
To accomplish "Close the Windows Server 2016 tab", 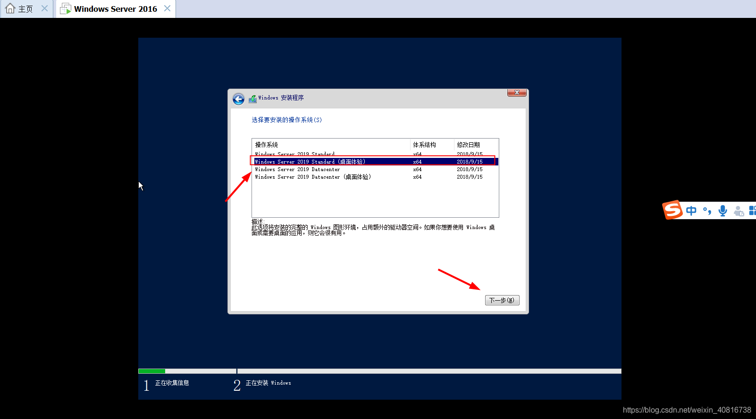I will pos(167,8).
